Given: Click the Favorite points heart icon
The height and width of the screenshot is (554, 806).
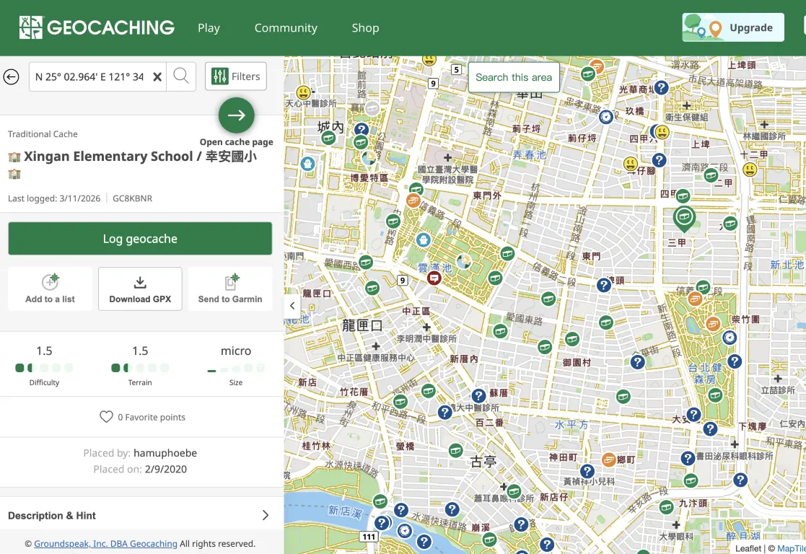Looking at the screenshot, I should [x=106, y=417].
